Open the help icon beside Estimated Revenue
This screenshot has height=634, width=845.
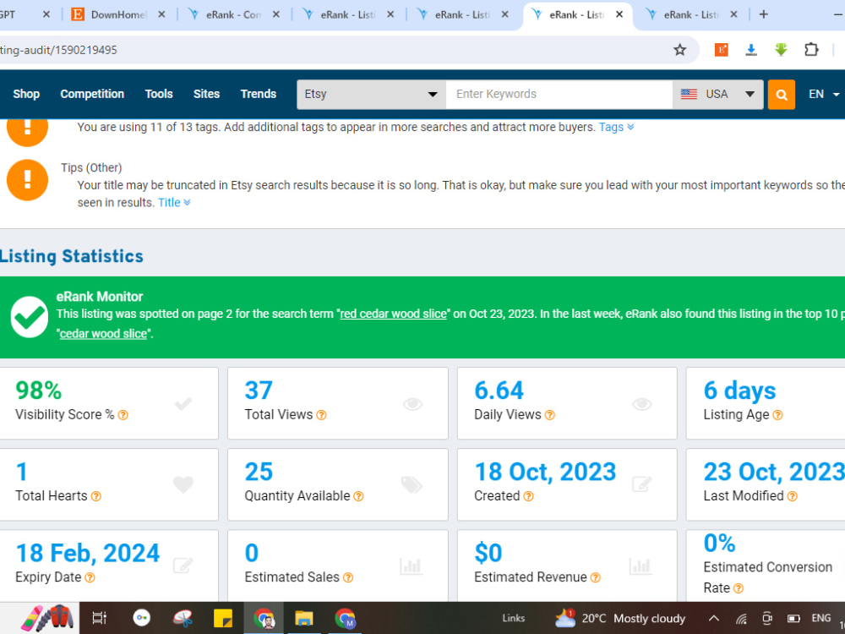click(x=596, y=577)
